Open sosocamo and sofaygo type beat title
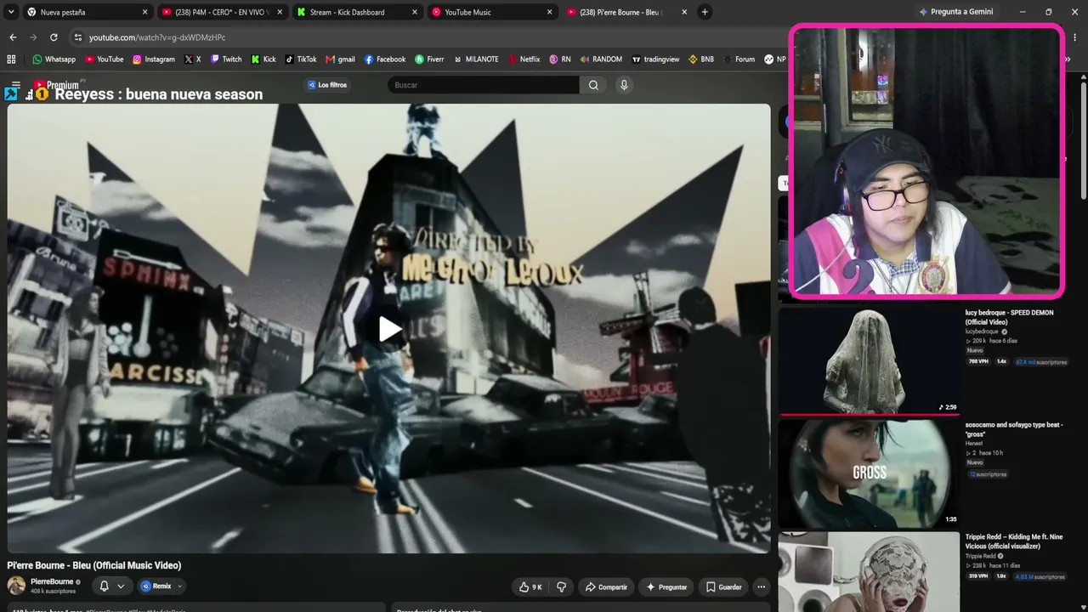This screenshot has width=1088, height=612. pyautogui.click(x=1014, y=429)
